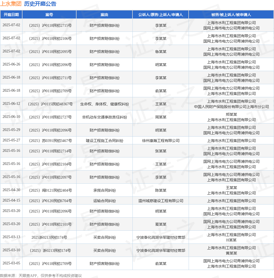The width and height of the screenshot is (274, 278).
Task: Click case number 苏0391民初3467号
Action: [x=50, y=141]
